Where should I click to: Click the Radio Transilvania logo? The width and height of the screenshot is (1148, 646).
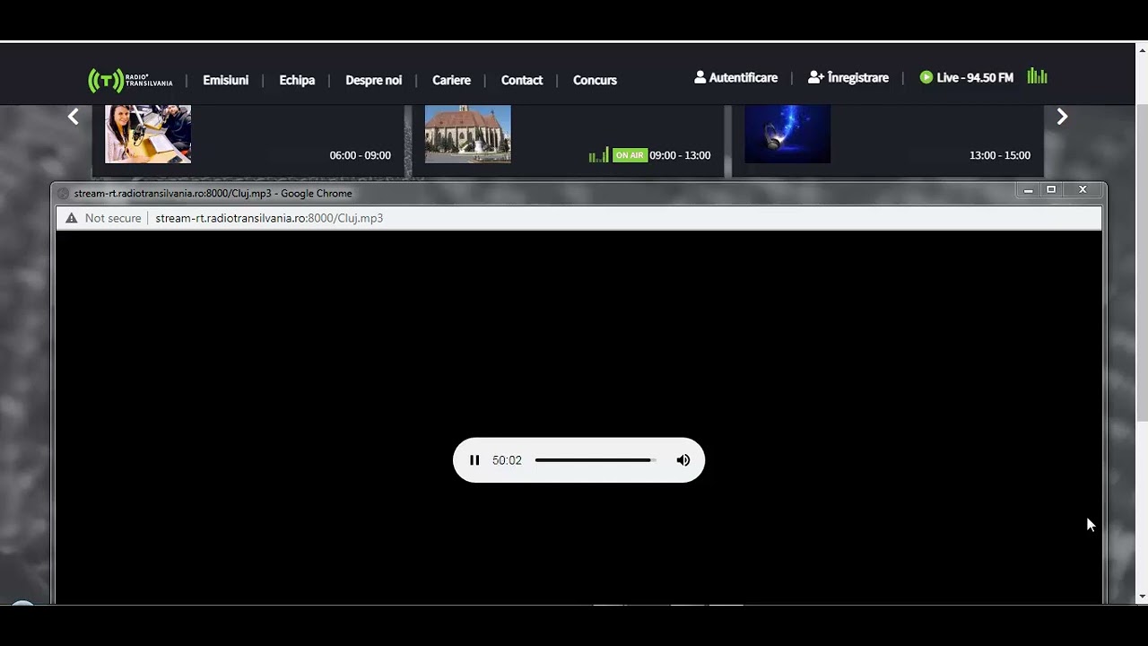coord(130,80)
